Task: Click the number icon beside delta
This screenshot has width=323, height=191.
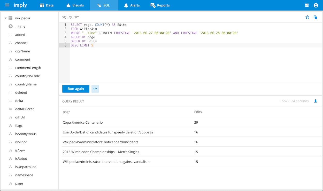Action: click(x=11, y=101)
